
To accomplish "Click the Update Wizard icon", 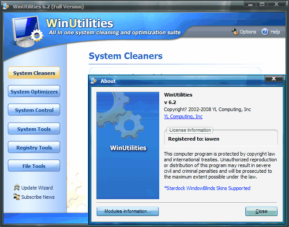I will click(17, 188).
